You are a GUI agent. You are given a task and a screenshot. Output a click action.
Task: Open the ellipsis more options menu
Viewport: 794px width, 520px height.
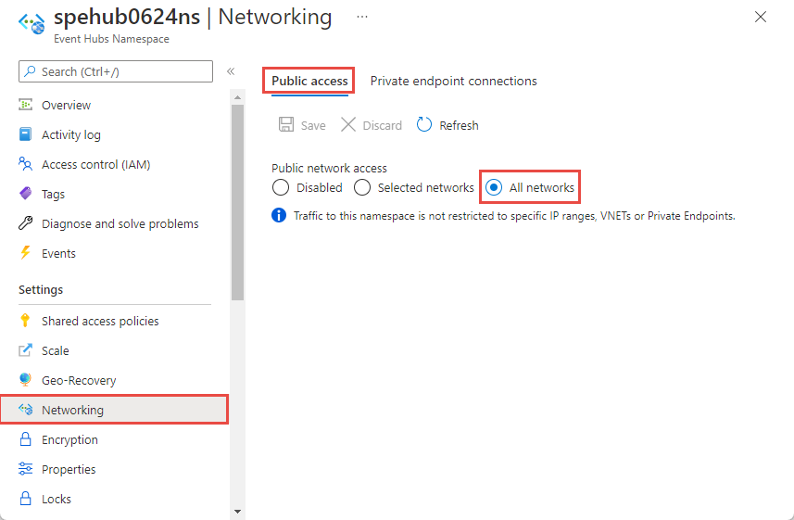click(x=361, y=17)
